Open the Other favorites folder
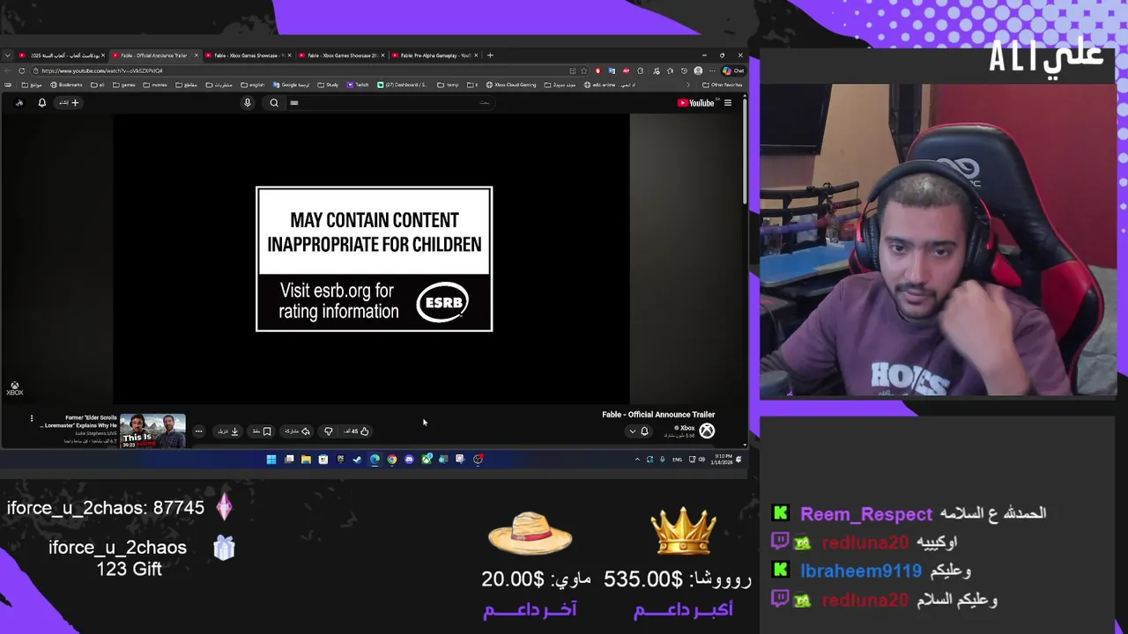Image resolution: width=1128 pixels, height=634 pixels. (722, 85)
